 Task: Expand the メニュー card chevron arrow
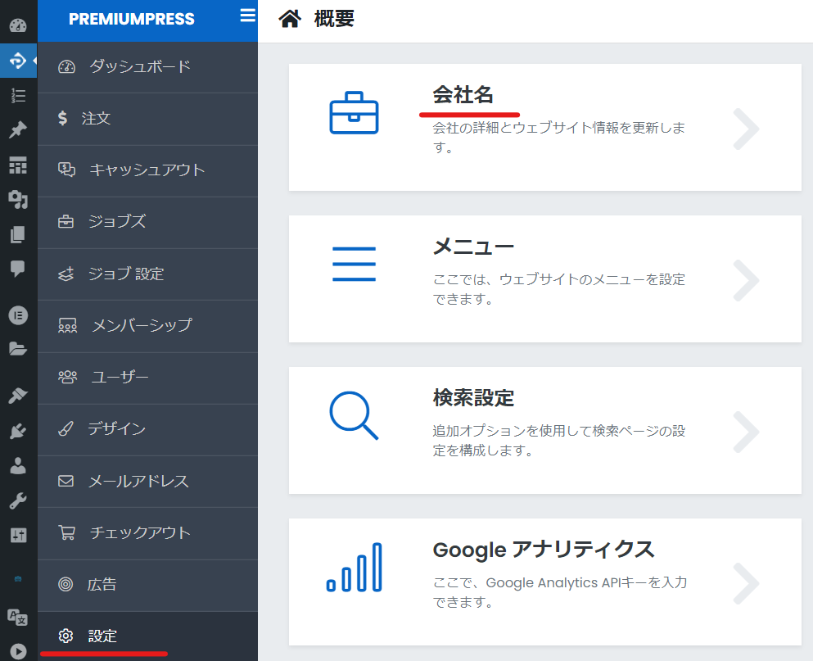coord(747,280)
